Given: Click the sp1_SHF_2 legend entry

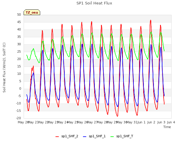Looking at the screenshot, I should coord(67,136).
